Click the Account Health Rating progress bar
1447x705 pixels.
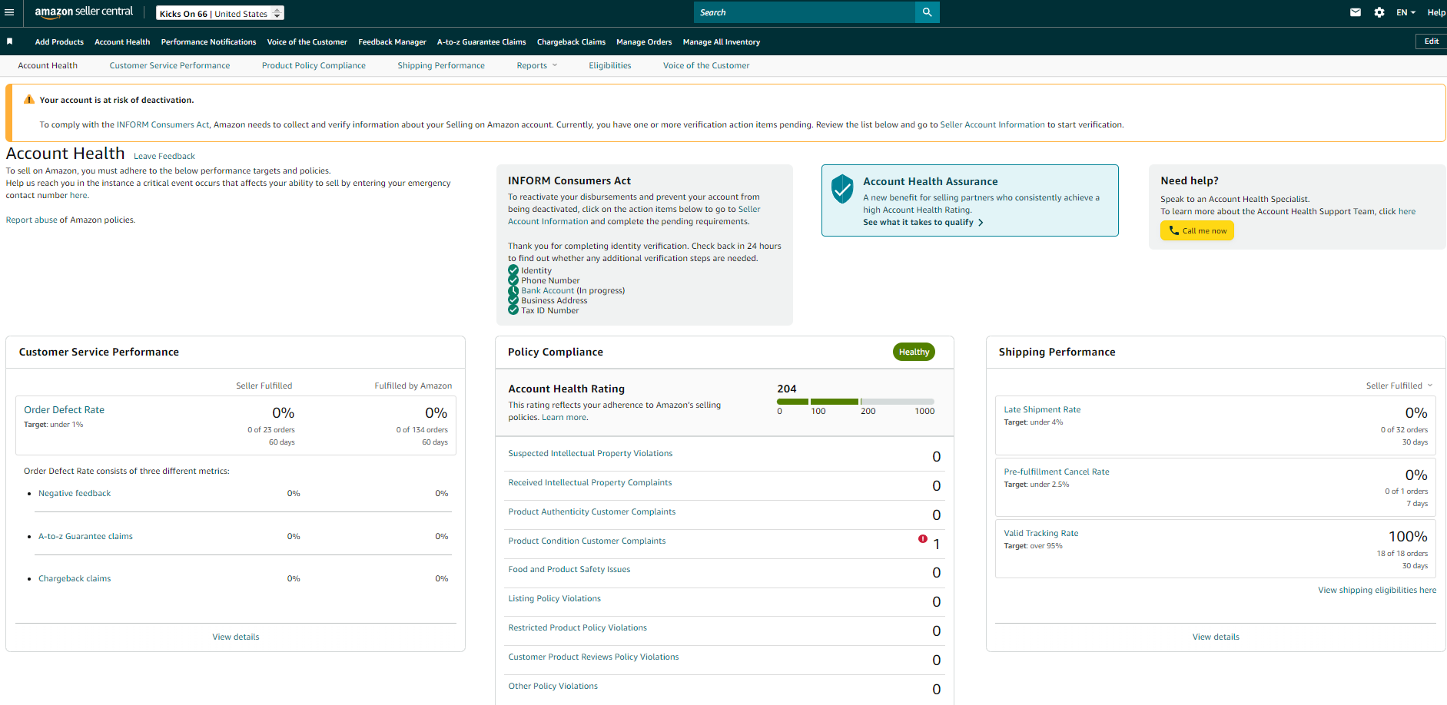[855, 402]
